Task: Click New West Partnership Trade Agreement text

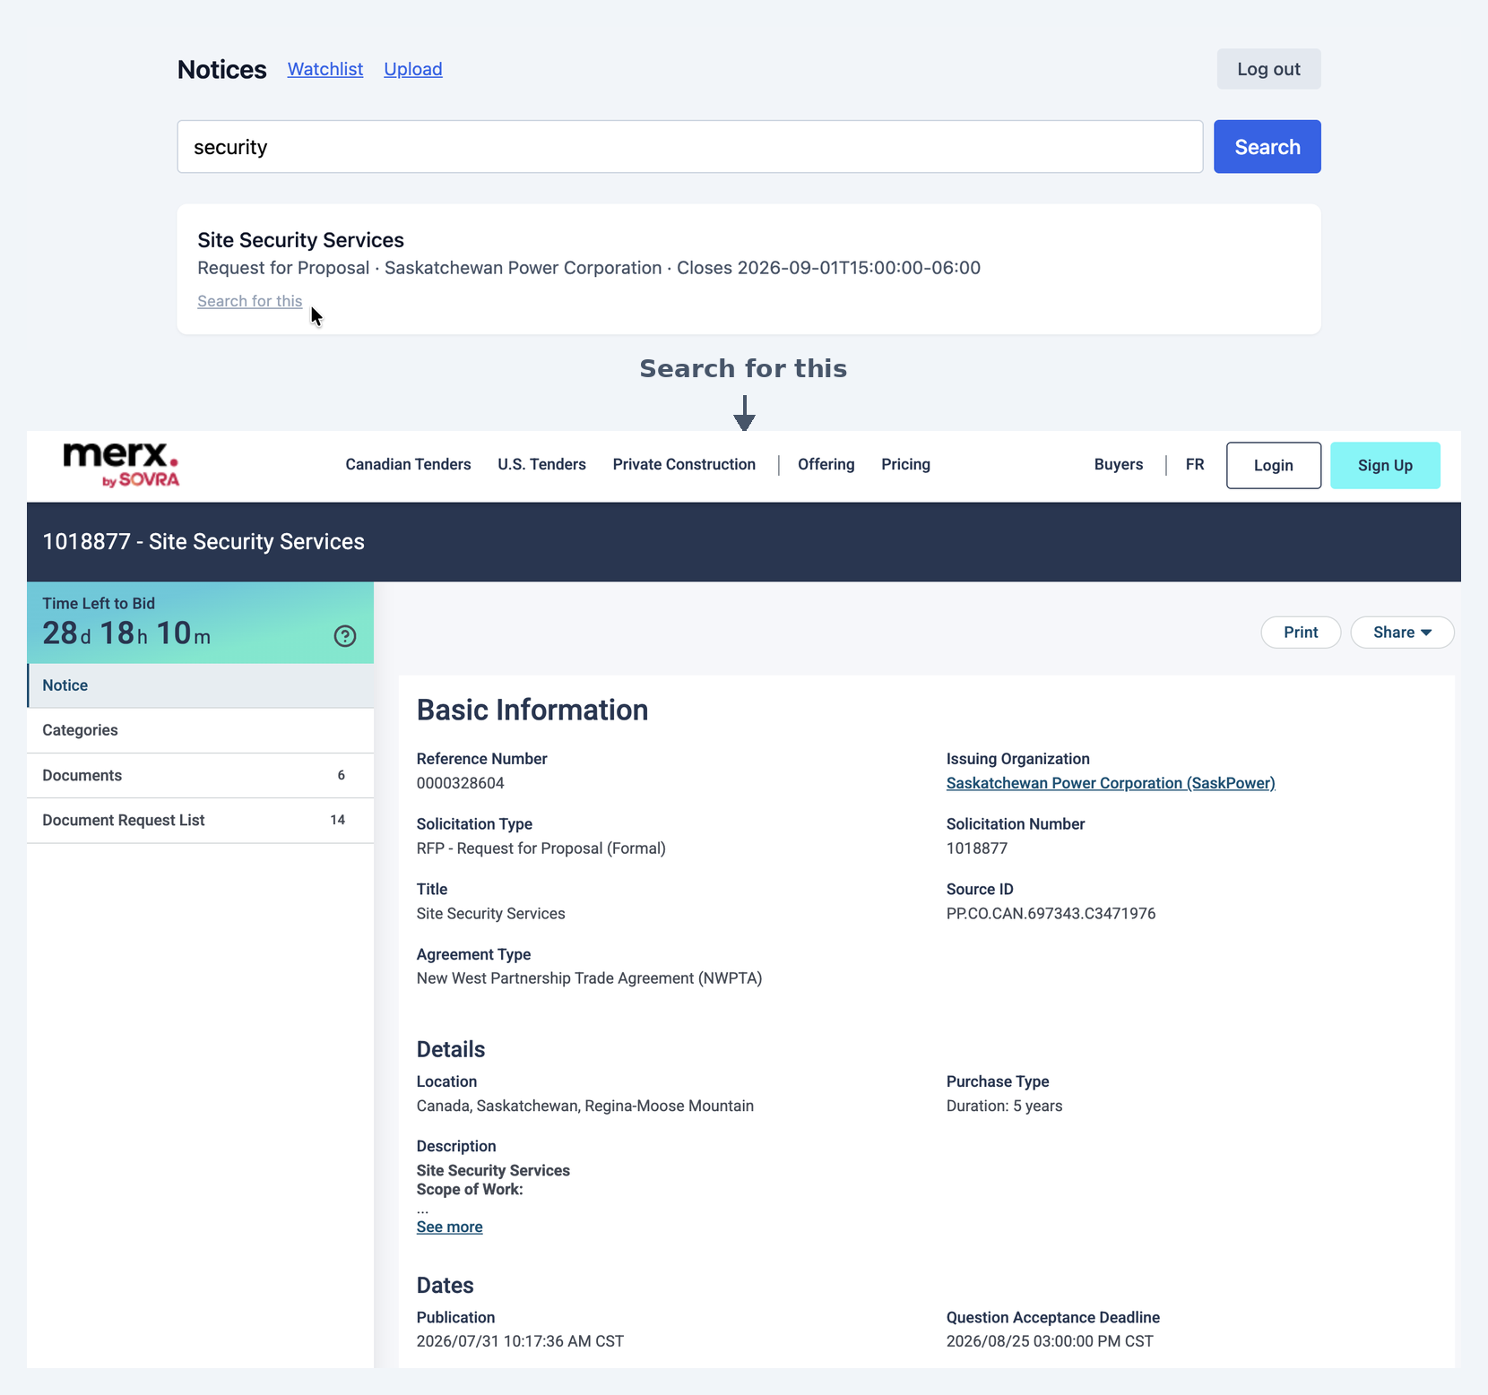Action: (x=589, y=978)
